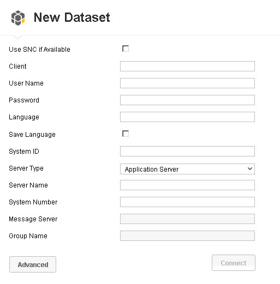This screenshot has width=280, height=284.
Task: Click the New Dataset cube logo icon
Action: (x=18, y=18)
